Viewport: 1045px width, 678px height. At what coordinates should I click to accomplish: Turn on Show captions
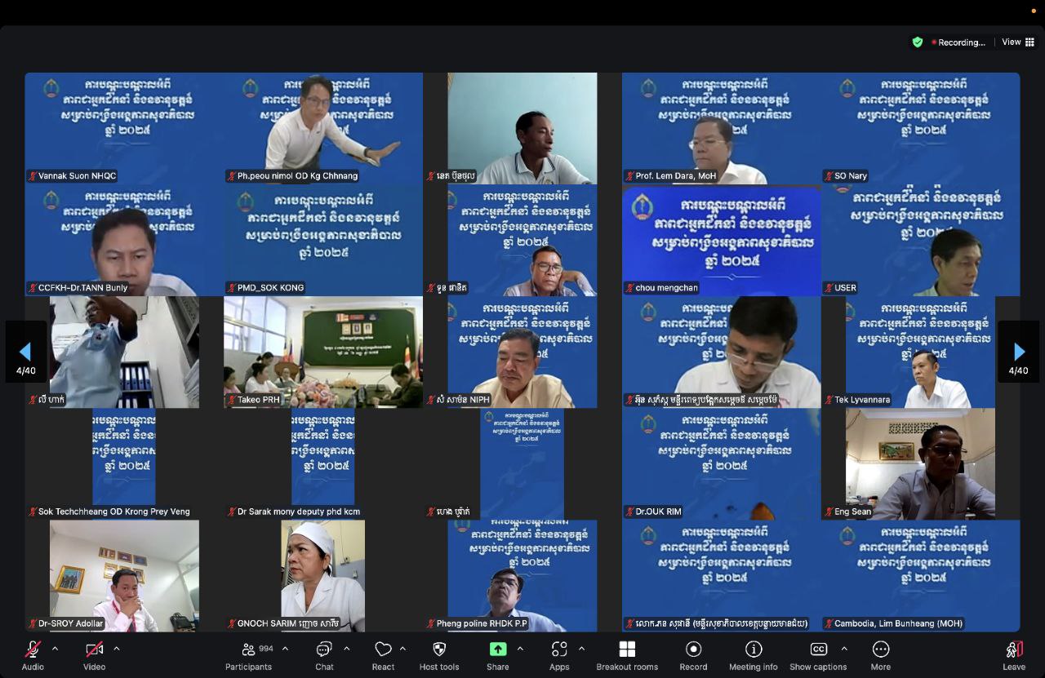tap(818, 655)
